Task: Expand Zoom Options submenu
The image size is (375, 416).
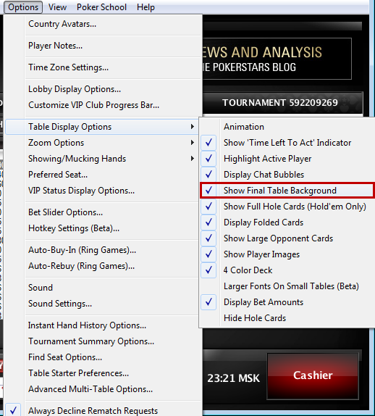Action: point(102,143)
